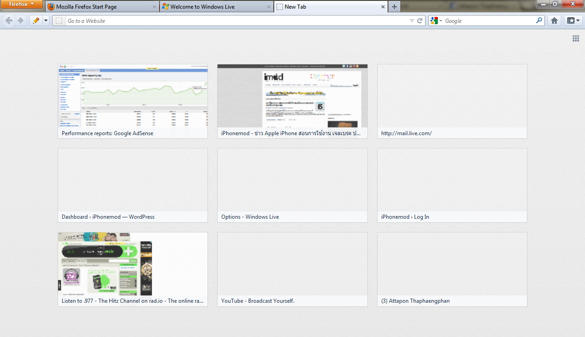Go to the Home page icon

[554, 21]
